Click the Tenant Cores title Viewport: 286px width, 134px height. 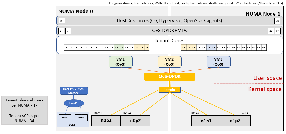click(x=169, y=40)
